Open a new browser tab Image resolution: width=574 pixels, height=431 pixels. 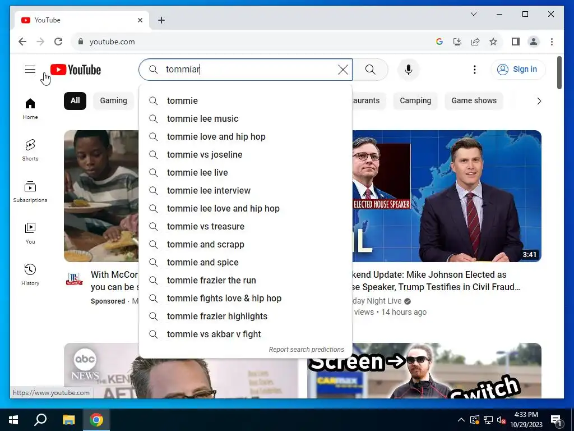pos(161,20)
